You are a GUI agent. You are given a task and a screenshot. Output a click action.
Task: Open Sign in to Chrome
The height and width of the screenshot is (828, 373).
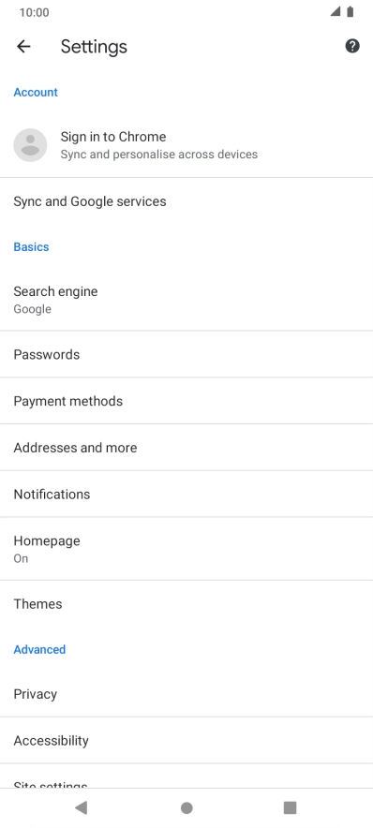pyautogui.click(x=186, y=145)
